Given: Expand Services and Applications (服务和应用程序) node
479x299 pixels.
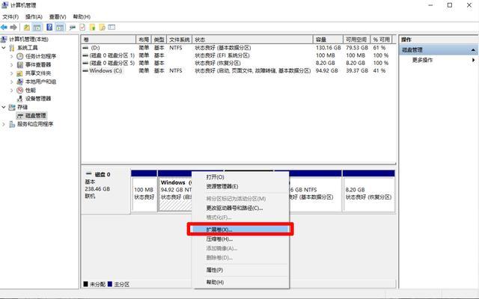Looking at the screenshot, I should [x=4, y=124].
